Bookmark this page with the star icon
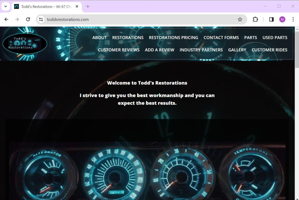 (x=240, y=20)
